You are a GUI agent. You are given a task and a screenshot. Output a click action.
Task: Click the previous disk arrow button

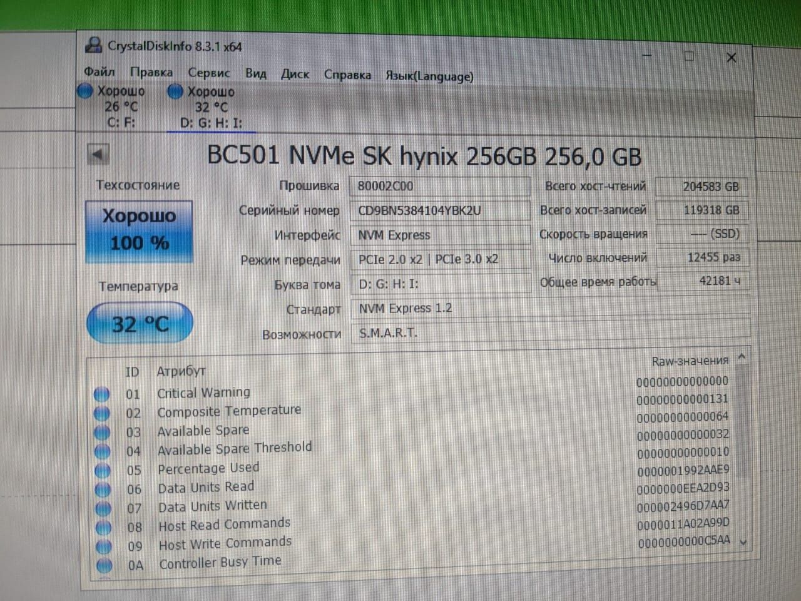(x=98, y=154)
